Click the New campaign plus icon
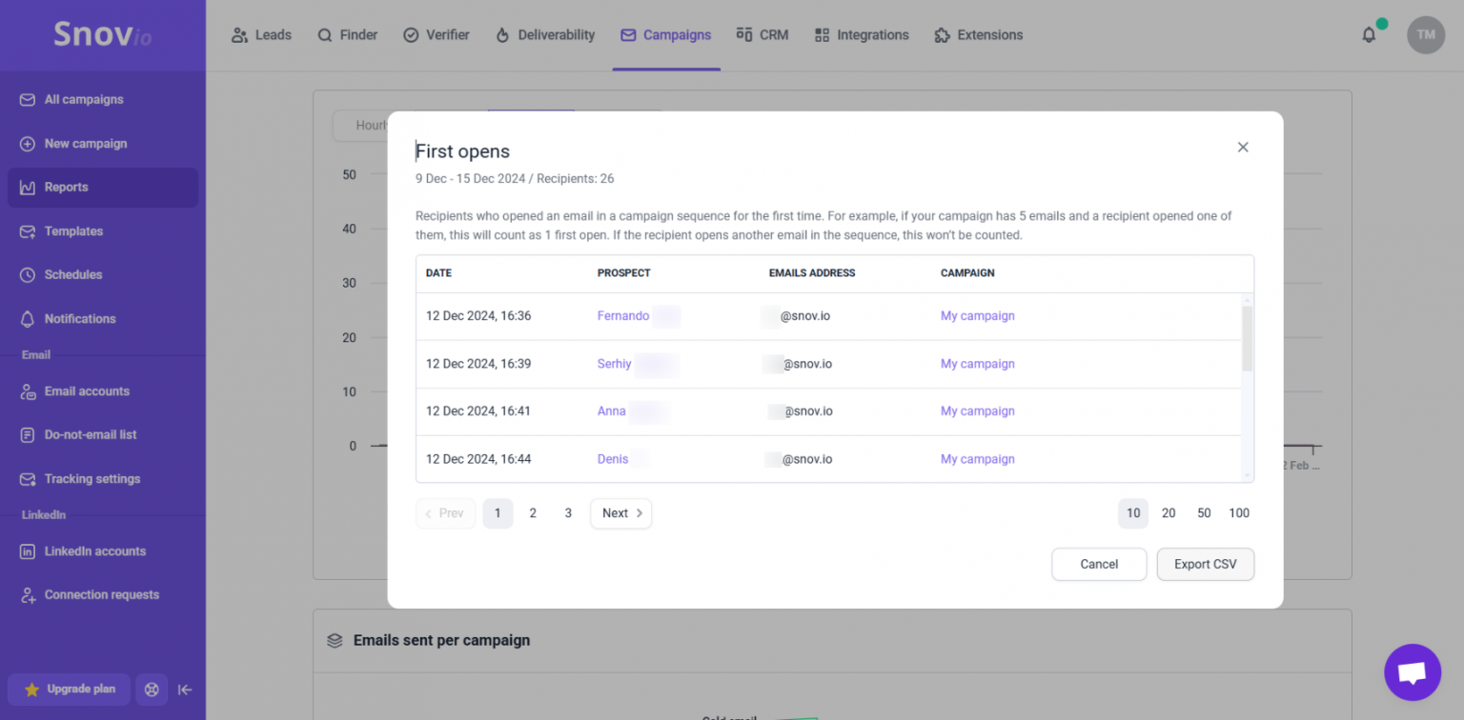The image size is (1464, 720). 28,144
